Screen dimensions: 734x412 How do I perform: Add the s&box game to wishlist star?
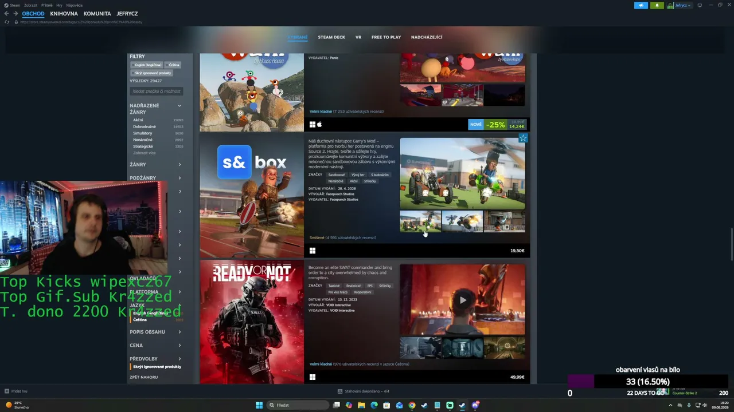(x=522, y=138)
